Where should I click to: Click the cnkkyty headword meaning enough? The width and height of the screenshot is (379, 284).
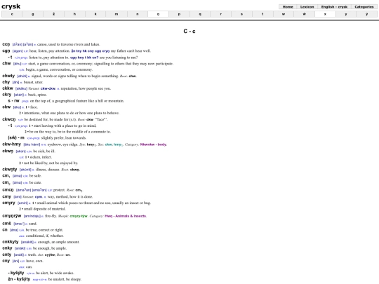(10, 242)
